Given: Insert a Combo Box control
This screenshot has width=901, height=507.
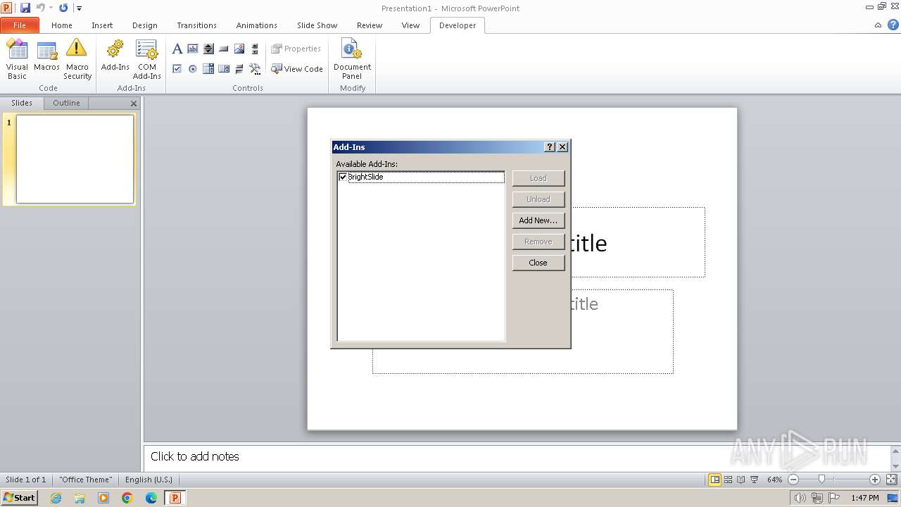Looking at the screenshot, I should [208, 68].
